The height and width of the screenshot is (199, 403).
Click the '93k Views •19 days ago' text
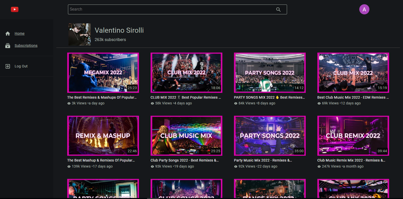(175, 166)
